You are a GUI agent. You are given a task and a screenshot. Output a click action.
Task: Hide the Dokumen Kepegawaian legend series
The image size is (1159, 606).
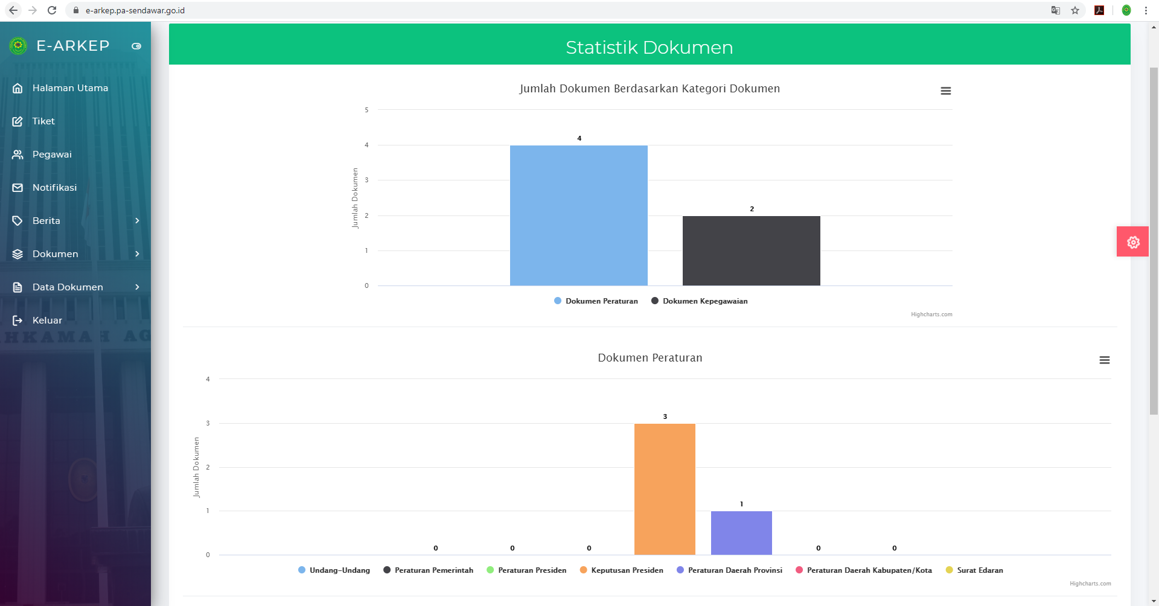click(x=704, y=301)
